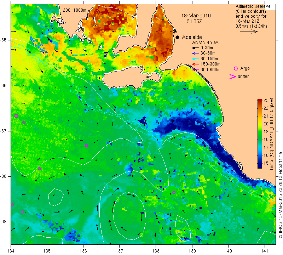283x255 pixels.
Task: Click the ANMN 4h av. legend heading
Action: click(206, 42)
